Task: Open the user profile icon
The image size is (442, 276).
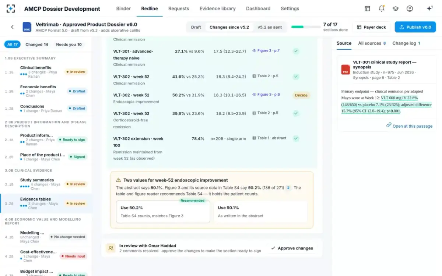Action: point(410,8)
